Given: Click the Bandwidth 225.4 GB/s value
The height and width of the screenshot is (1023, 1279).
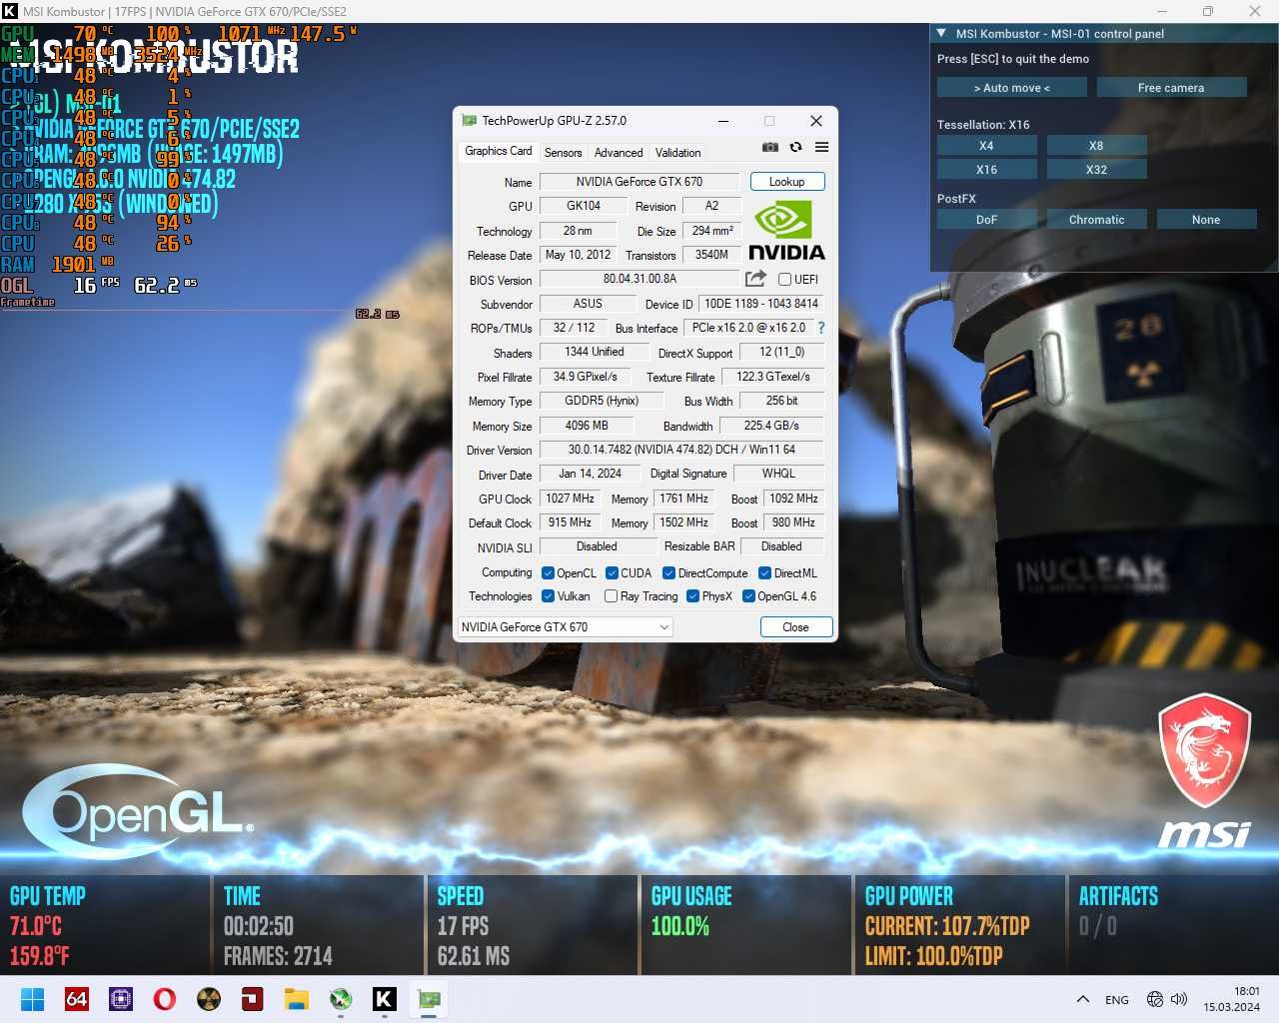Looking at the screenshot, I should coord(771,426).
